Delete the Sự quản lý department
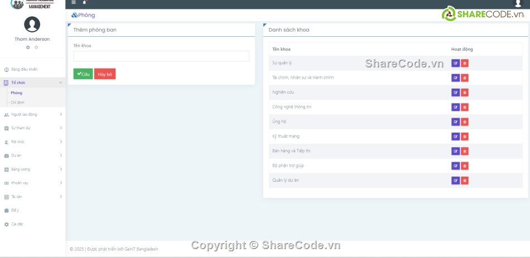This screenshot has width=530, height=258. point(464,63)
